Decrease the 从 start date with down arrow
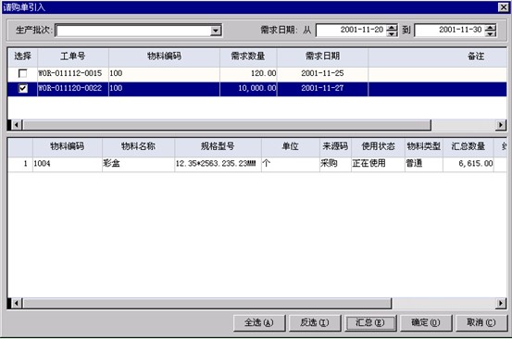The height and width of the screenshot is (339, 512). (x=392, y=33)
